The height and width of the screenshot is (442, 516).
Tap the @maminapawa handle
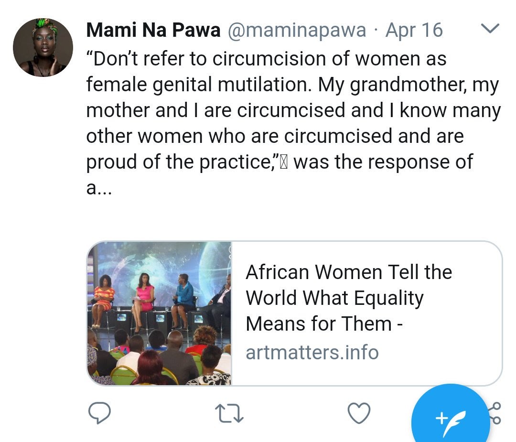[x=296, y=31]
